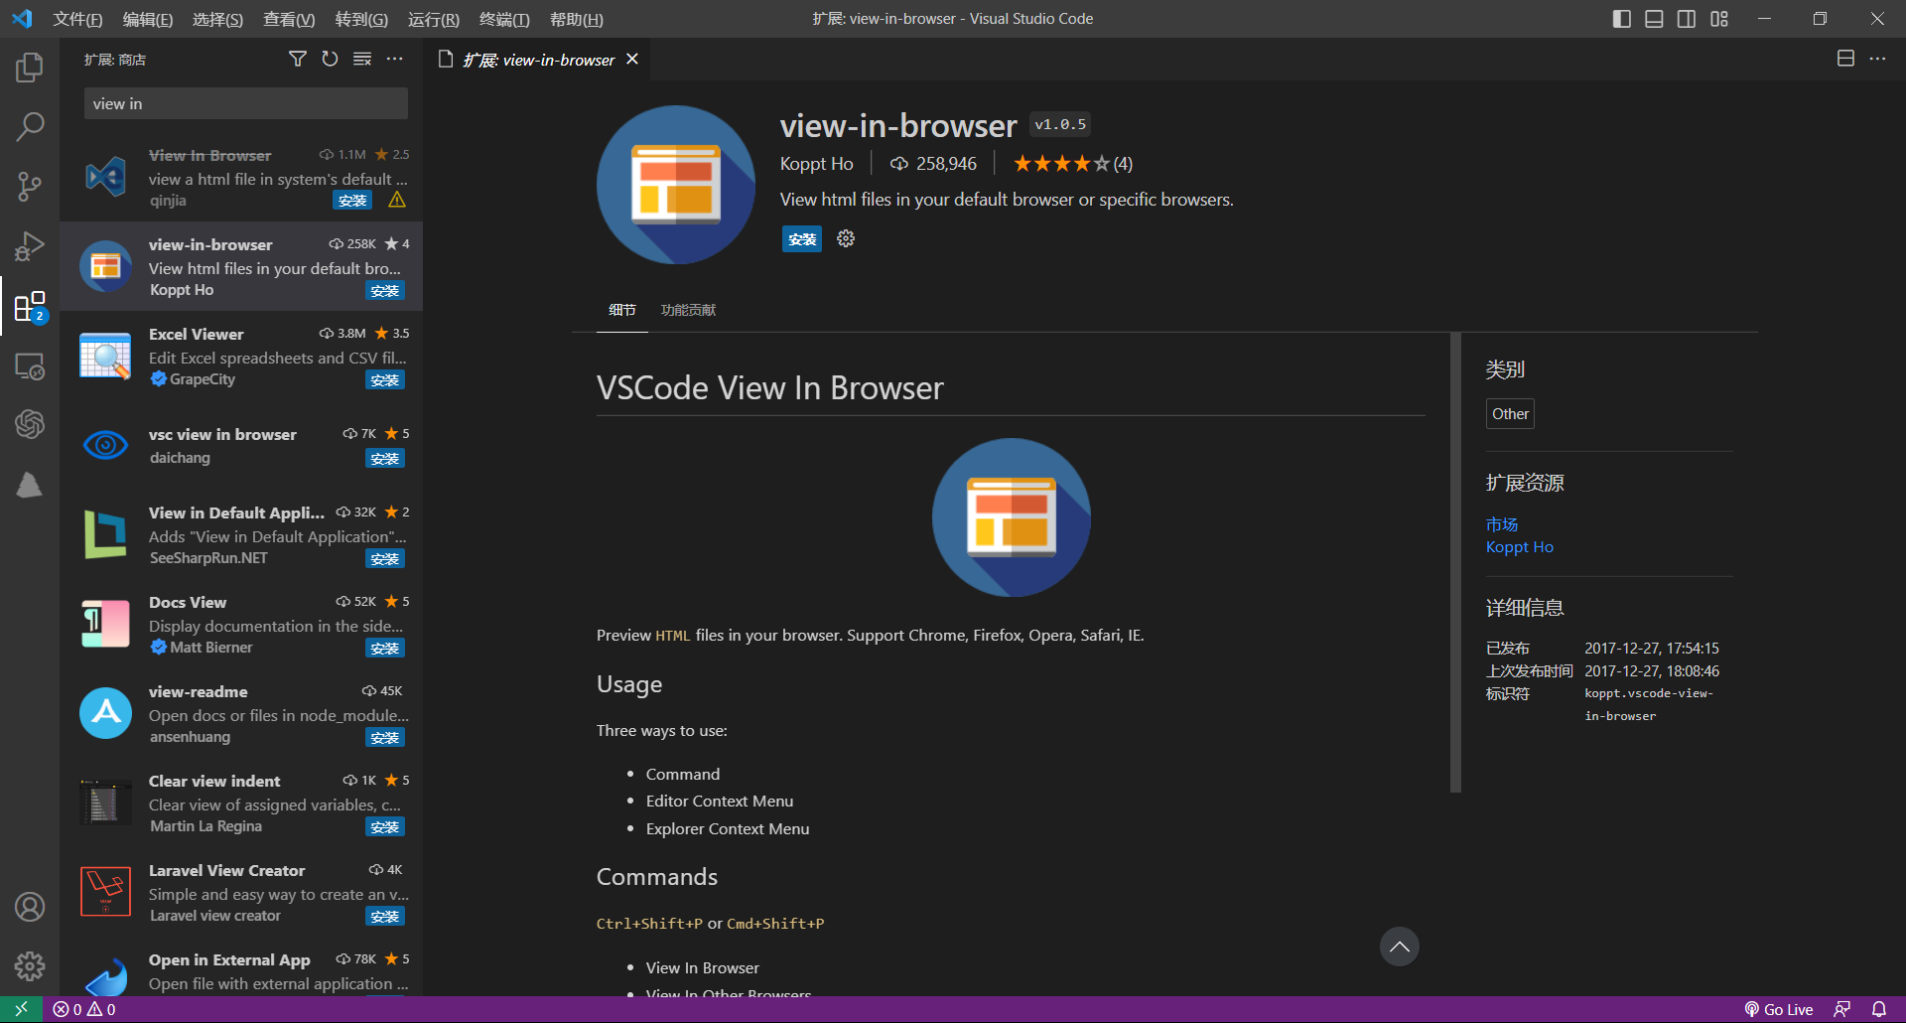1906x1023 pixels.
Task: Select View in Default Application extension
Action: tap(241, 534)
